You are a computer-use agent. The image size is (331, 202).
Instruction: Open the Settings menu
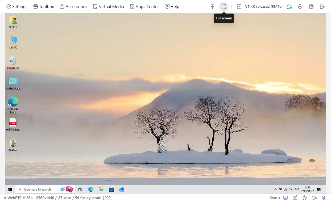pos(17,6)
